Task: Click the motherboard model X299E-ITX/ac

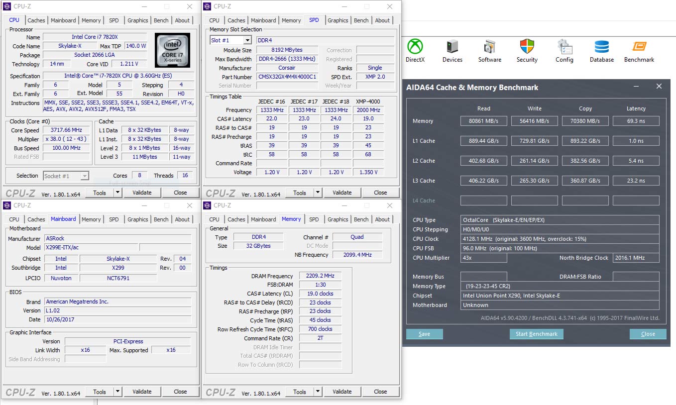Action: [91, 247]
